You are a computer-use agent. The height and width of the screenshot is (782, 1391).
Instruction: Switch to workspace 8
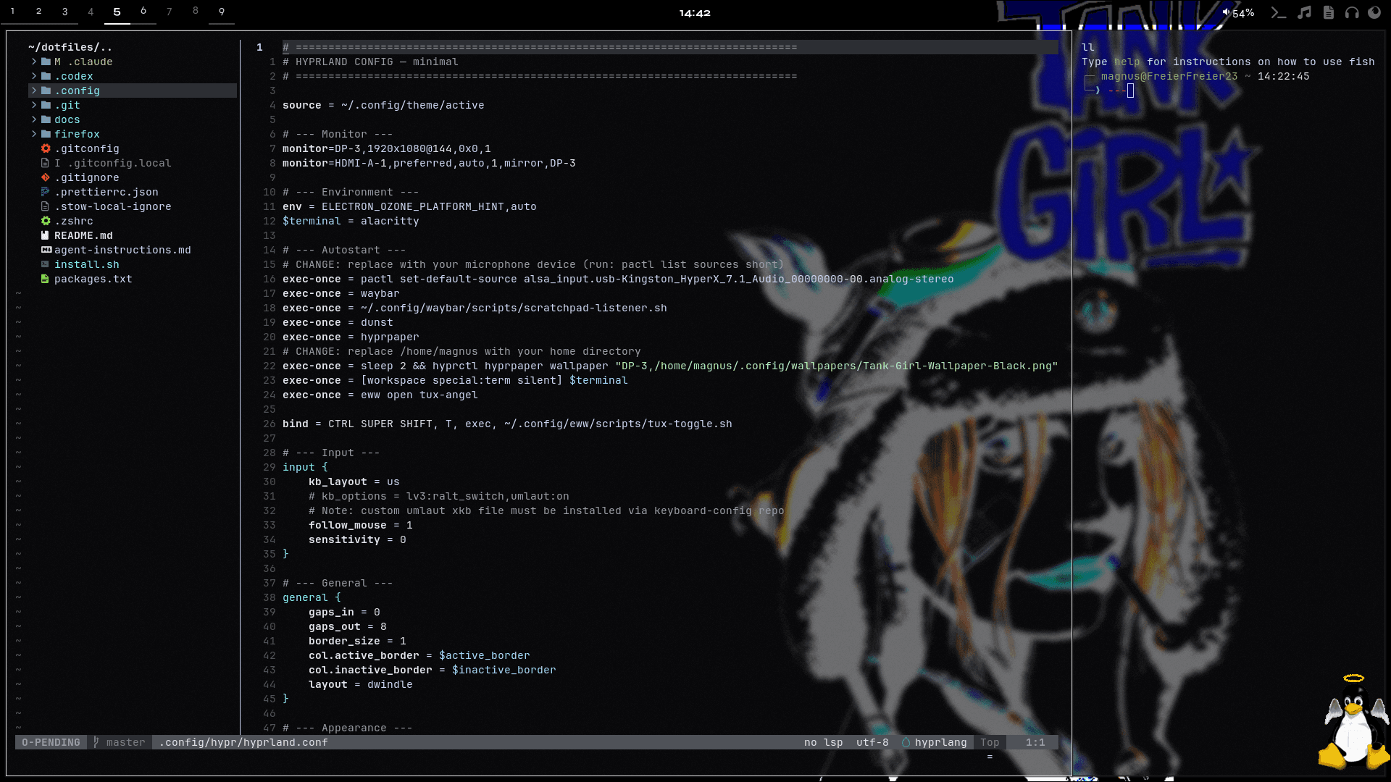coord(196,12)
